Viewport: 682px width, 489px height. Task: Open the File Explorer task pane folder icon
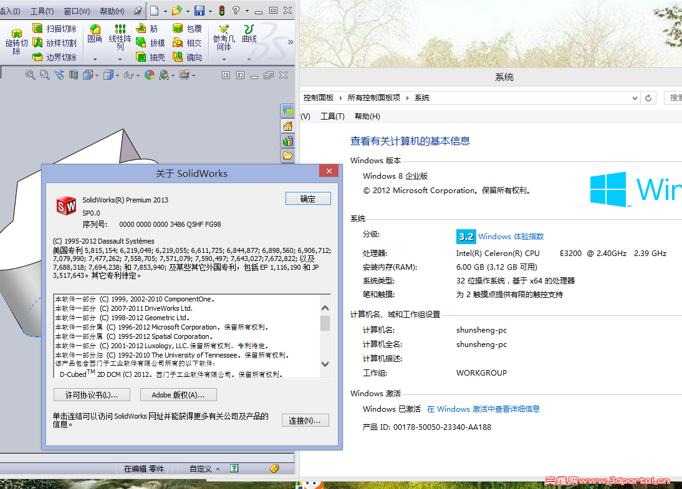287,156
